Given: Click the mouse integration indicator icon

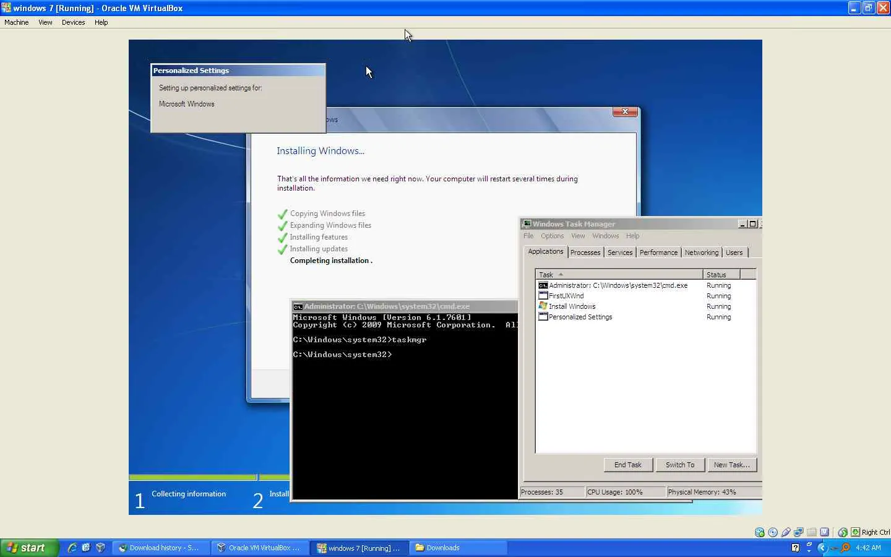Looking at the screenshot, I should (843, 532).
